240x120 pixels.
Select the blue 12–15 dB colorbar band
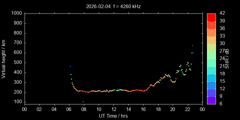[x=211, y=85]
